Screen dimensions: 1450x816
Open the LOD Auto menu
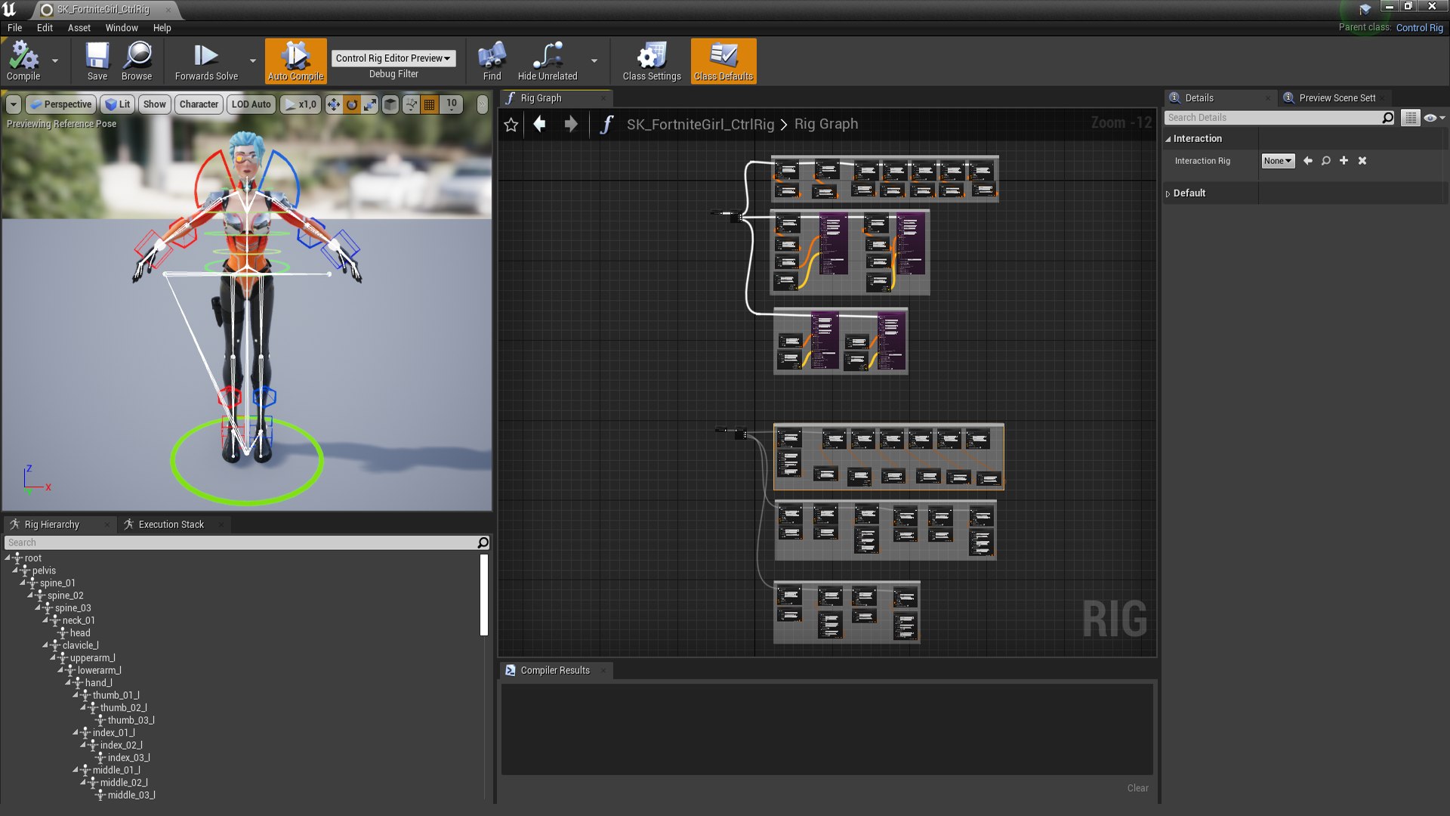point(251,104)
